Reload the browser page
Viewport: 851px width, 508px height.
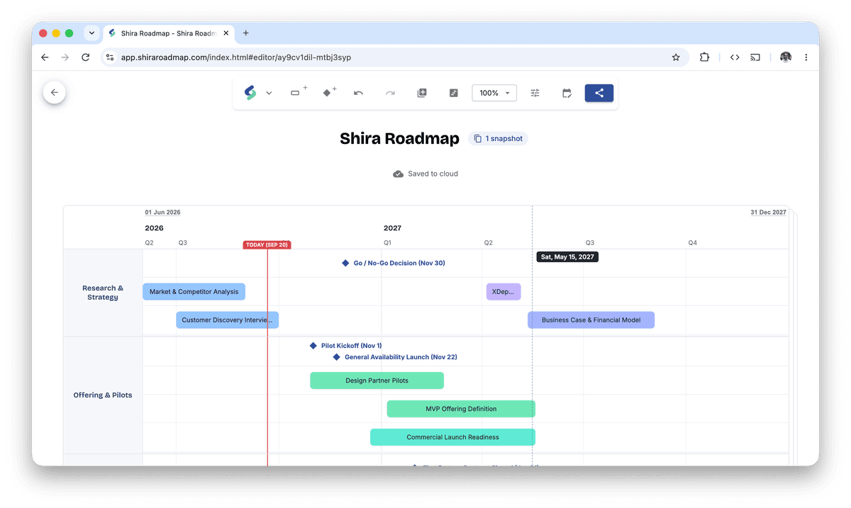point(85,57)
